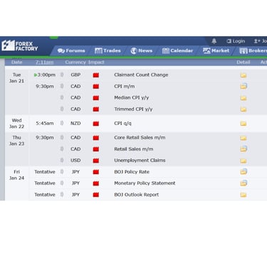Click the Currency column header

[x=75, y=63]
